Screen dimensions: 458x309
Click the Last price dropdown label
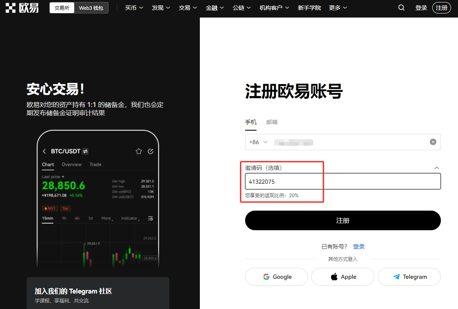point(53,177)
